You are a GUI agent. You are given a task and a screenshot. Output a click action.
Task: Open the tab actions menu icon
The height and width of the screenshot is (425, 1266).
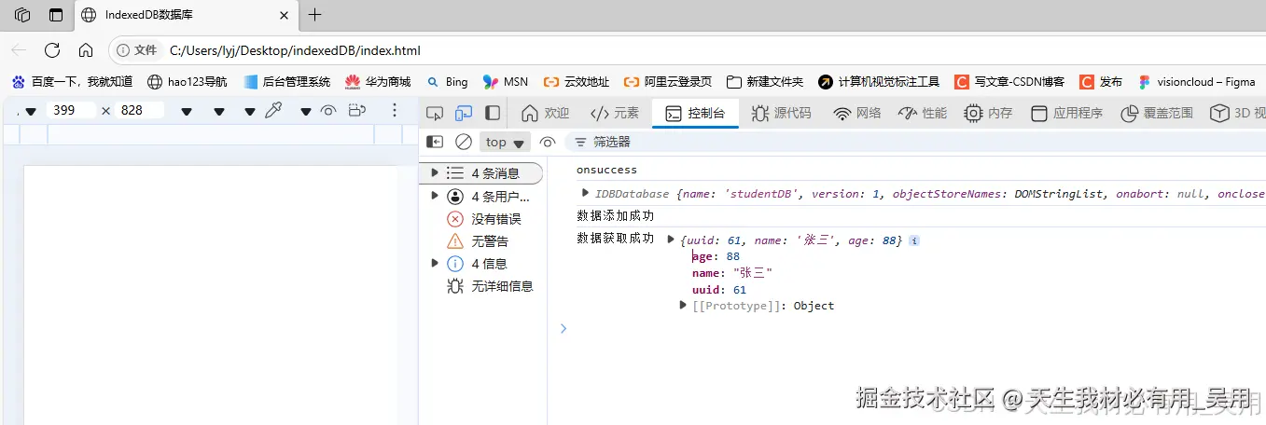(x=22, y=15)
